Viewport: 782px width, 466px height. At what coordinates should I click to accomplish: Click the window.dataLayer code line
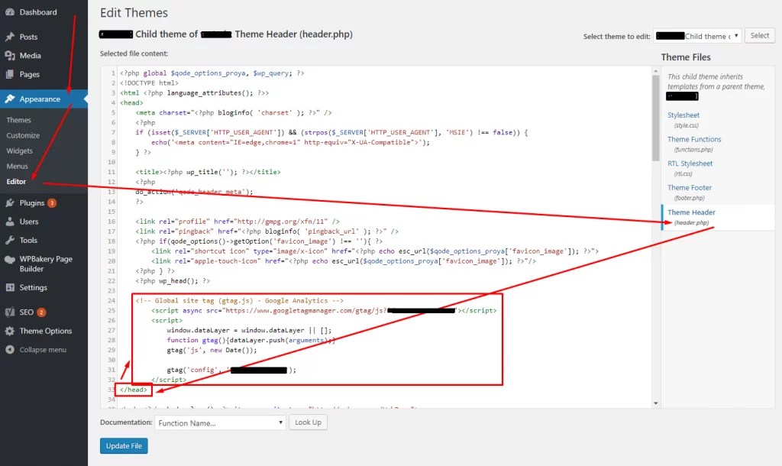[249, 330]
